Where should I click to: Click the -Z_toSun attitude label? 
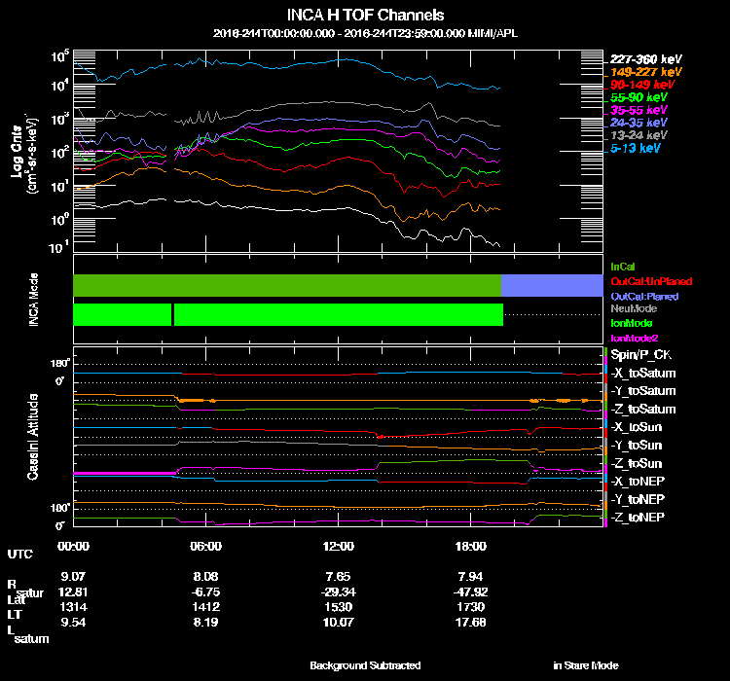pos(636,463)
